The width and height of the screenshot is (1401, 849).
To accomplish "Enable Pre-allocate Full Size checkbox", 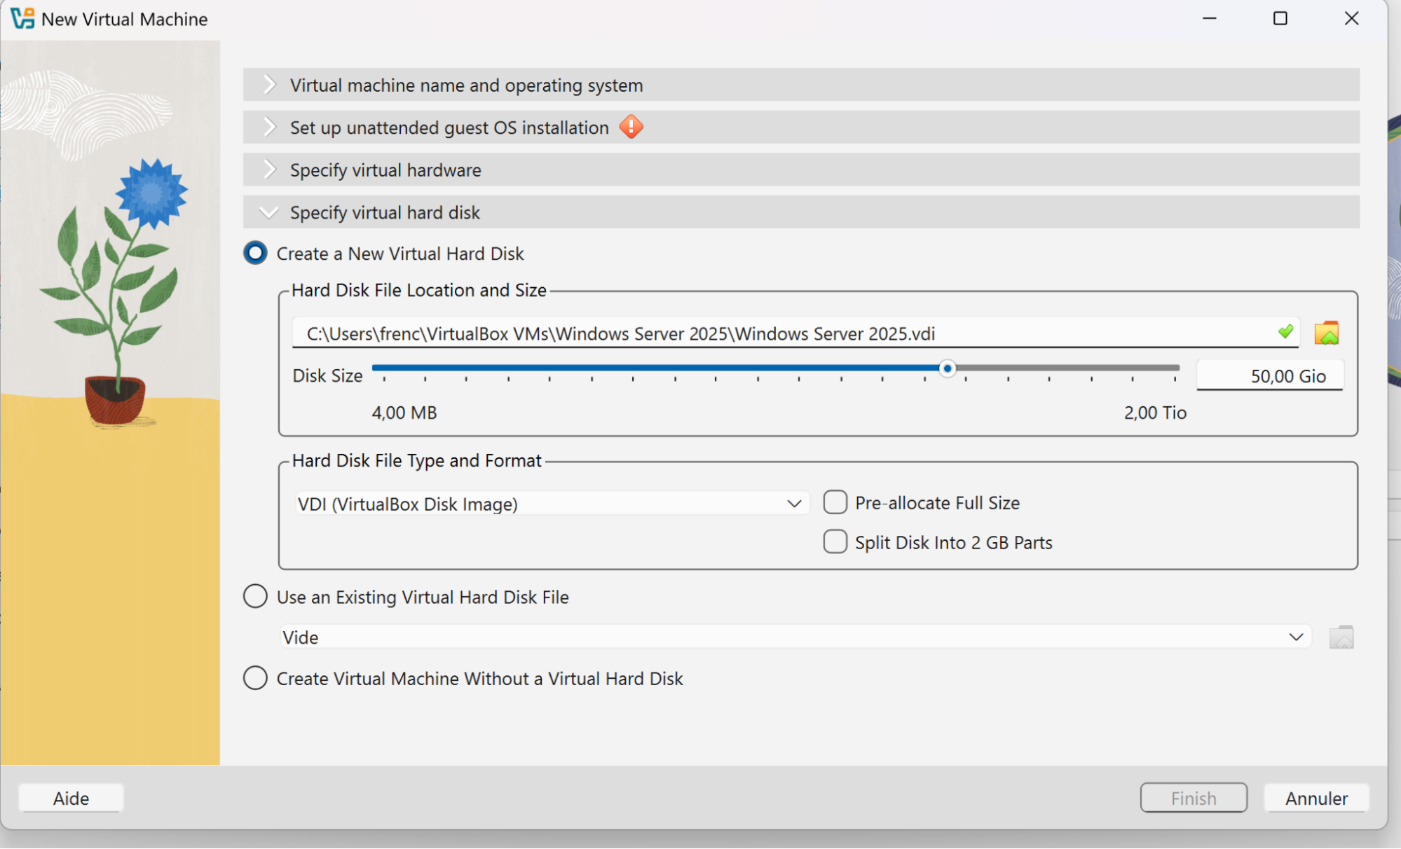I will click(x=835, y=502).
